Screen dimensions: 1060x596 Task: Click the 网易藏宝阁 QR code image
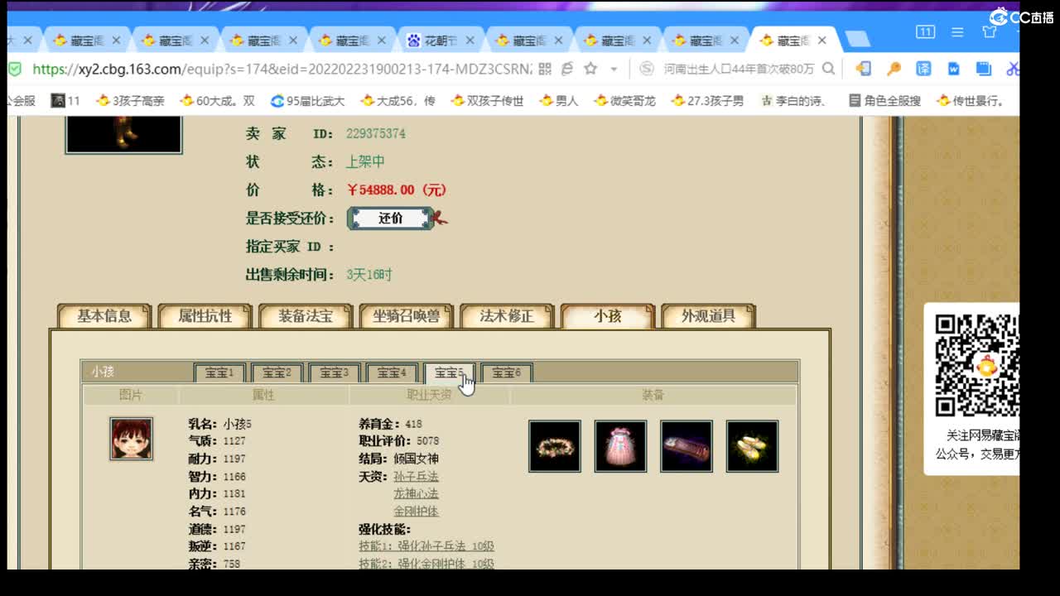point(977,365)
